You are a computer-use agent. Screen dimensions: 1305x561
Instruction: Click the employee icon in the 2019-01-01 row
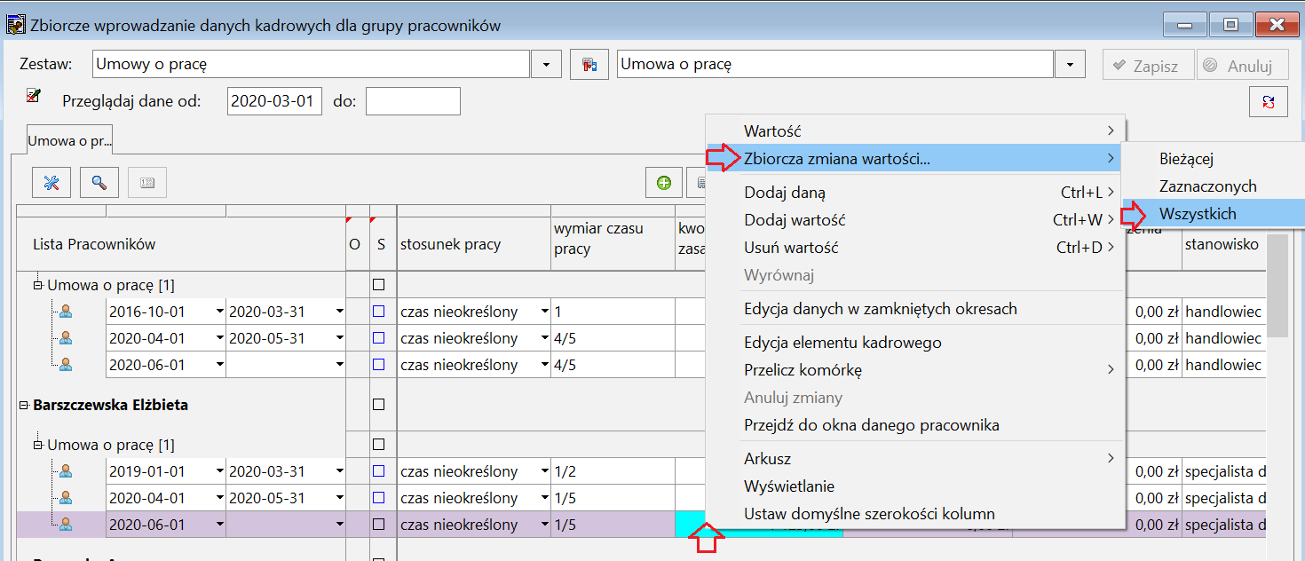pyautogui.click(x=65, y=471)
